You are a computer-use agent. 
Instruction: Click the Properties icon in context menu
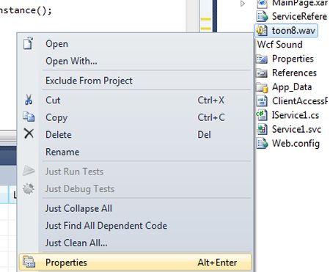point(29,262)
